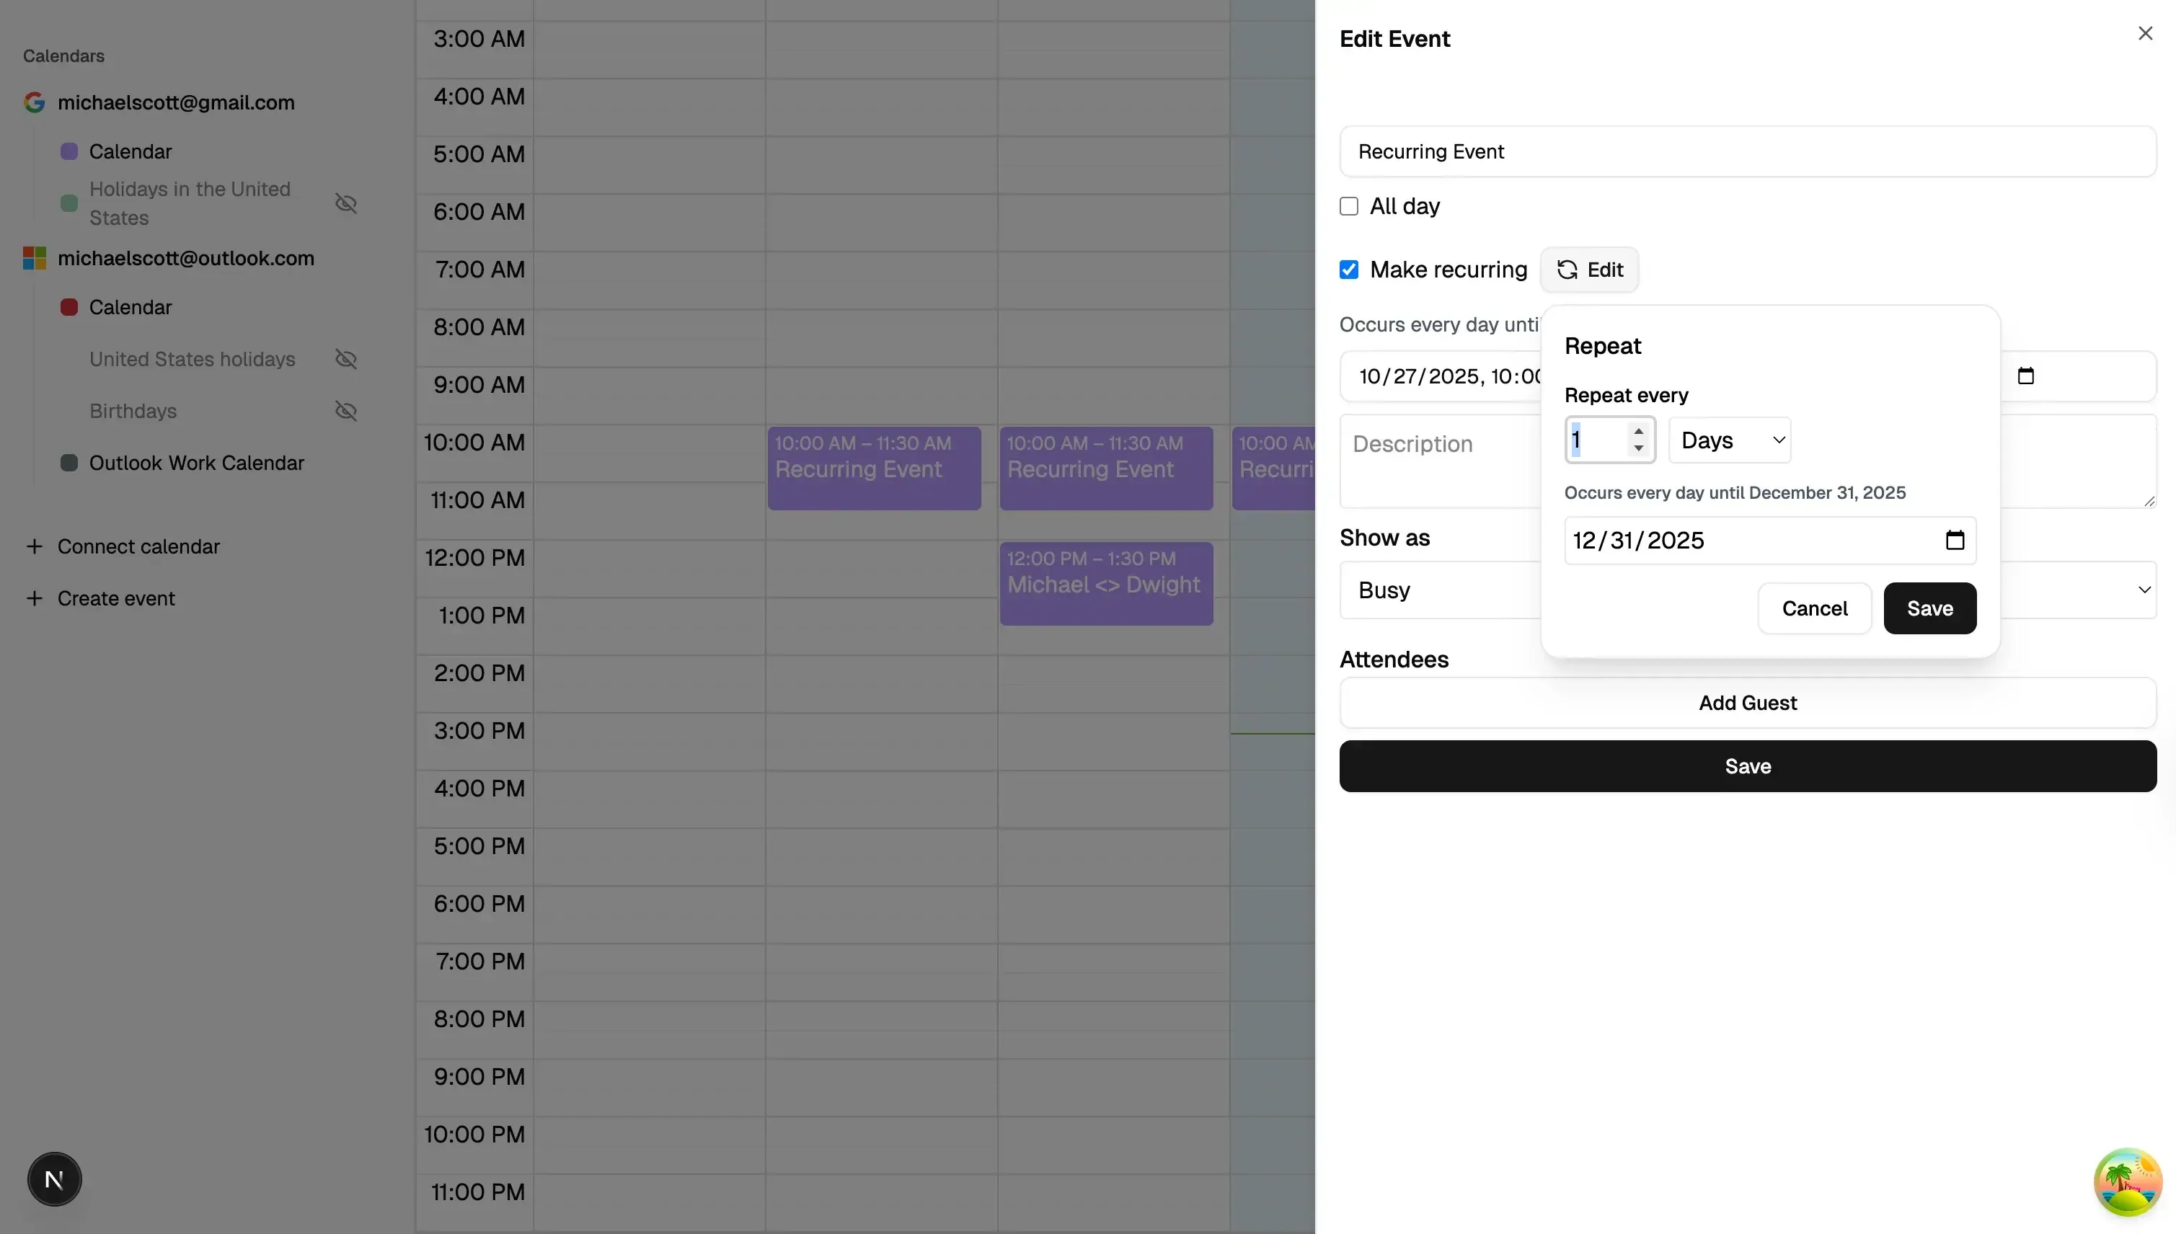This screenshot has width=2176, height=1234.
Task: Click the red color dot beside Outlook Calendar
Action: (x=68, y=307)
